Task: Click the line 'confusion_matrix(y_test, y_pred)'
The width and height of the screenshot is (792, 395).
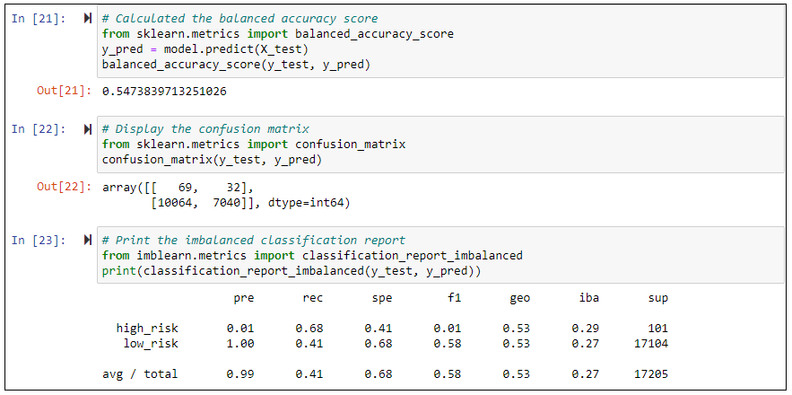Action: click(x=213, y=160)
